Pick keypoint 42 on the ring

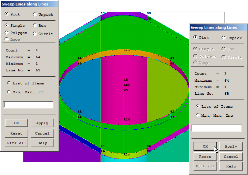pyautogui.click(x=172, y=112)
